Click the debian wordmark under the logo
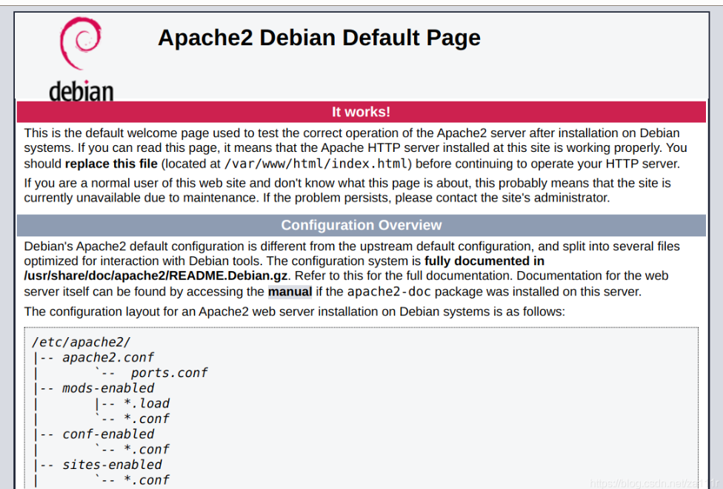 coord(81,91)
